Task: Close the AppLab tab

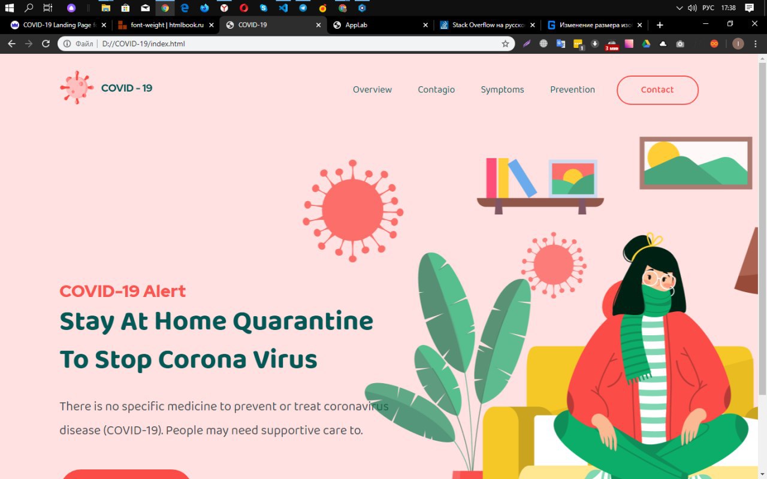Action: click(425, 25)
